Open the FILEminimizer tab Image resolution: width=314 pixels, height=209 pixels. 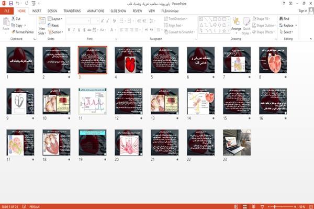[x=170, y=11]
